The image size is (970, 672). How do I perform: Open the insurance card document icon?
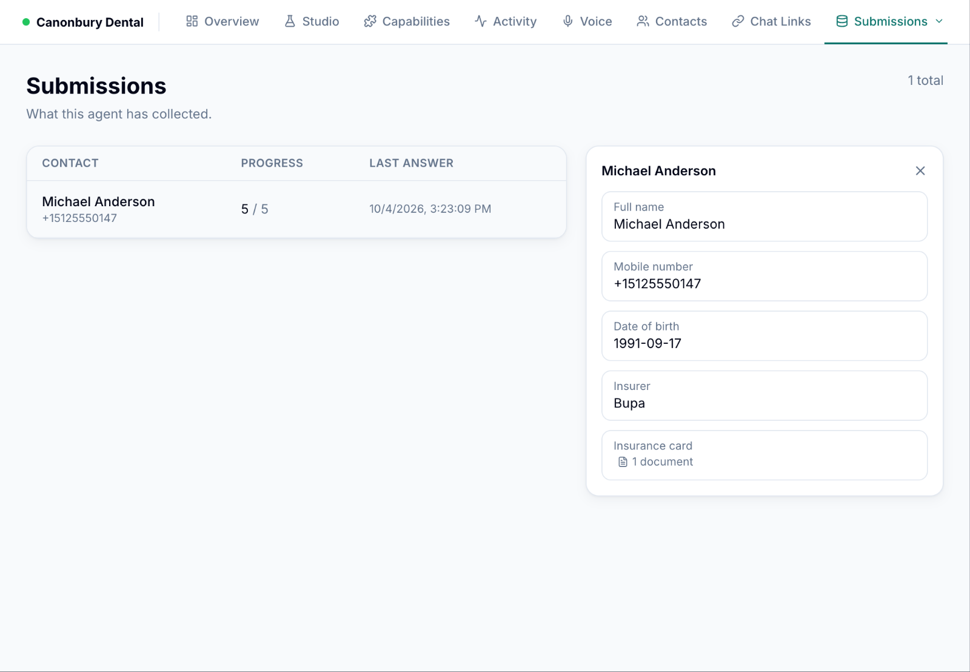pyautogui.click(x=623, y=462)
